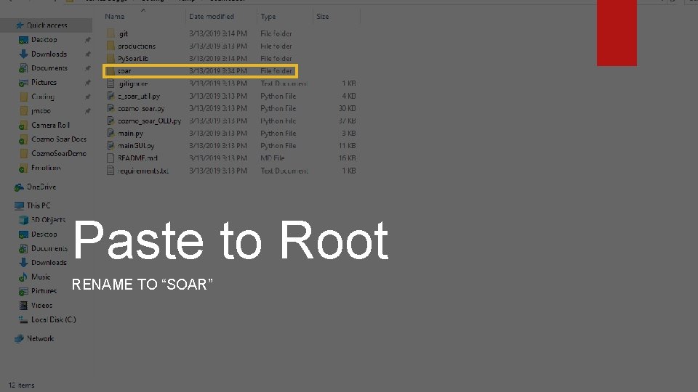Select cozmo_soar.py file icon
698x392 pixels.
tap(111, 108)
